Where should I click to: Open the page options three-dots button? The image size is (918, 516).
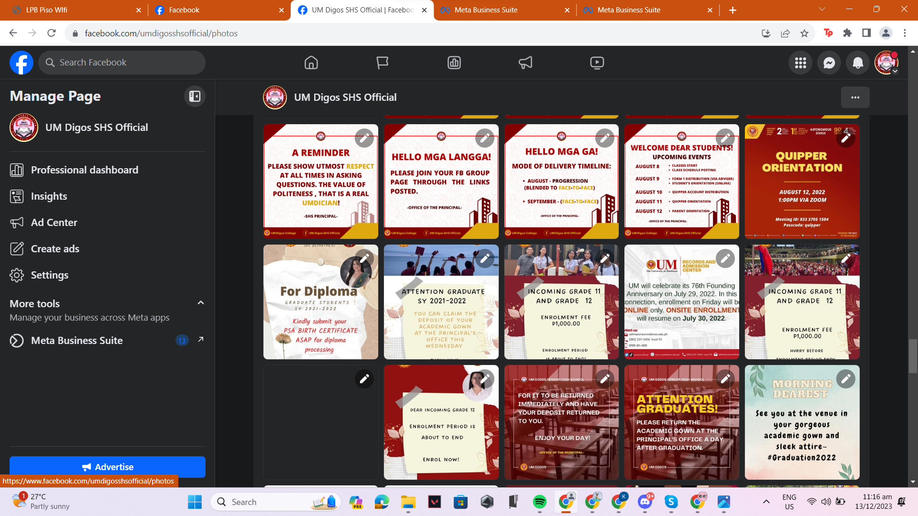pyautogui.click(x=855, y=97)
